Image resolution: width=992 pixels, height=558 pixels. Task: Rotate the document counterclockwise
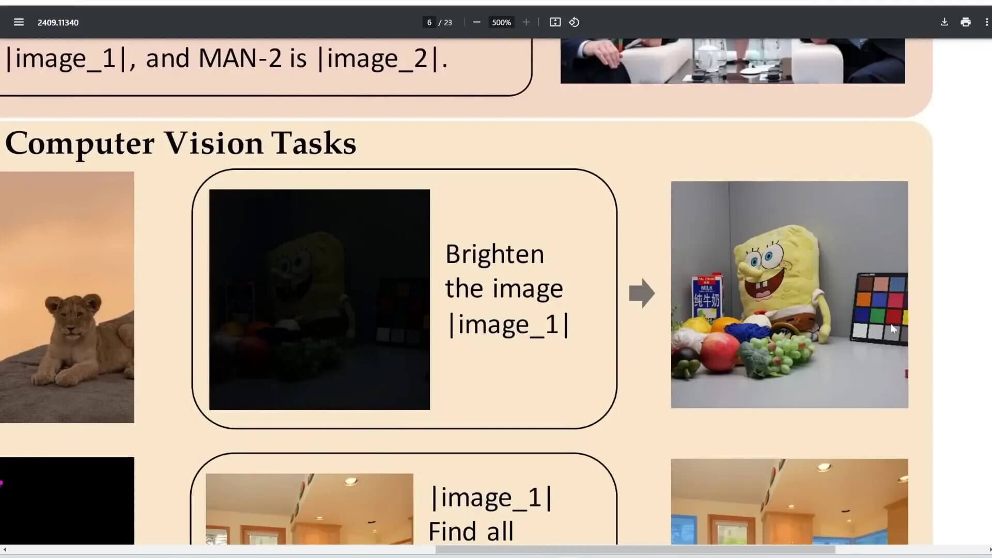pos(574,22)
